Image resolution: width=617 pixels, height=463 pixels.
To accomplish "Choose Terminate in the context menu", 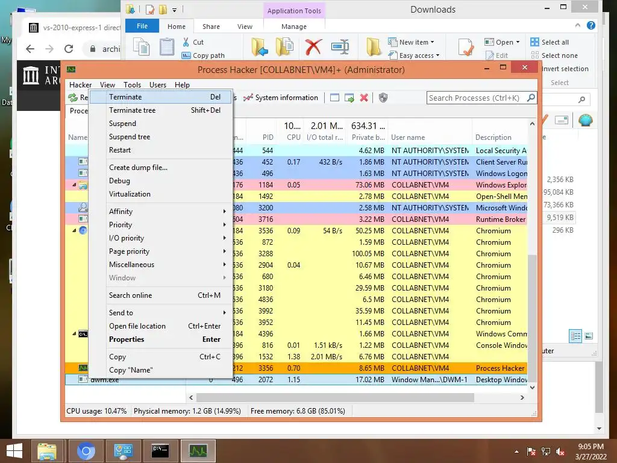I will point(161,97).
